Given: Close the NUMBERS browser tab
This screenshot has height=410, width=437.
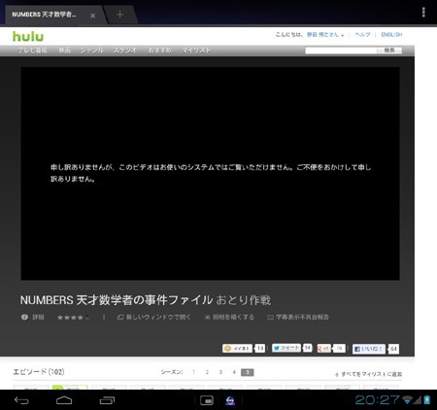Looking at the screenshot, I should click(92, 16).
